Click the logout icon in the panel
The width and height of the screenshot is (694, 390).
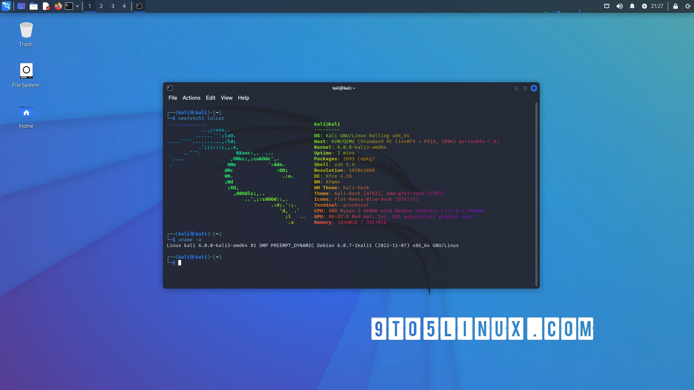[687, 6]
